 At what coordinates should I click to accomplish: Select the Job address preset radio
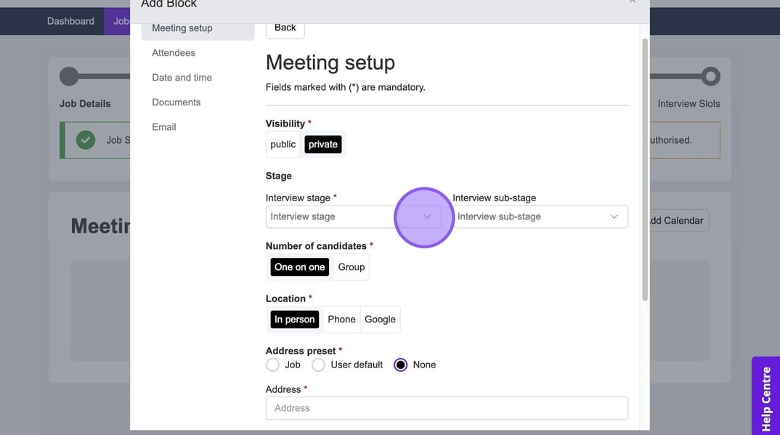pyautogui.click(x=273, y=365)
